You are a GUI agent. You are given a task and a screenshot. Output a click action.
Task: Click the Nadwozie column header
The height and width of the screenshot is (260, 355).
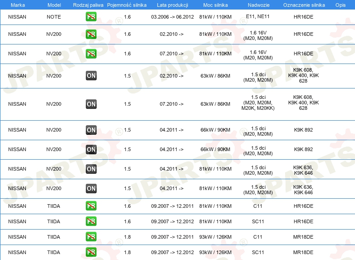pyautogui.click(x=259, y=5)
